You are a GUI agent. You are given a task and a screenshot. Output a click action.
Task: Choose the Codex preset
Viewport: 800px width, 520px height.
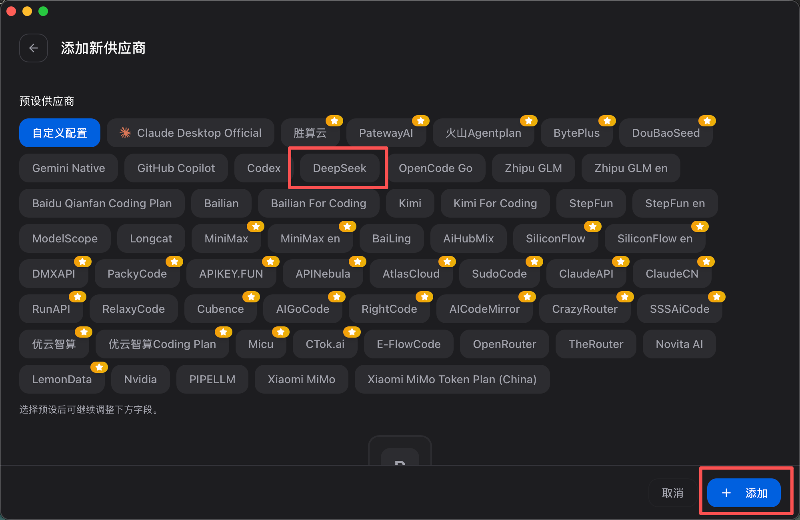(x=264, y=168)
